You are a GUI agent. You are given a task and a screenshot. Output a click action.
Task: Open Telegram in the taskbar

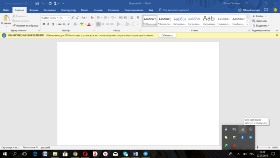pyautogui.click(x=146, y=154)
